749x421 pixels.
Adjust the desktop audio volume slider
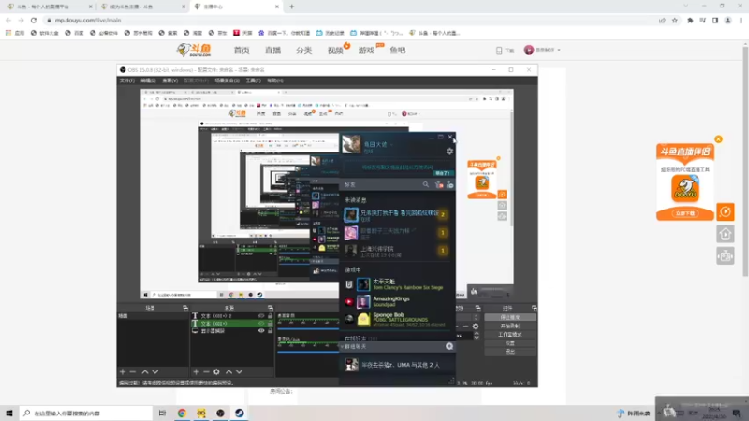click(308, 329)
